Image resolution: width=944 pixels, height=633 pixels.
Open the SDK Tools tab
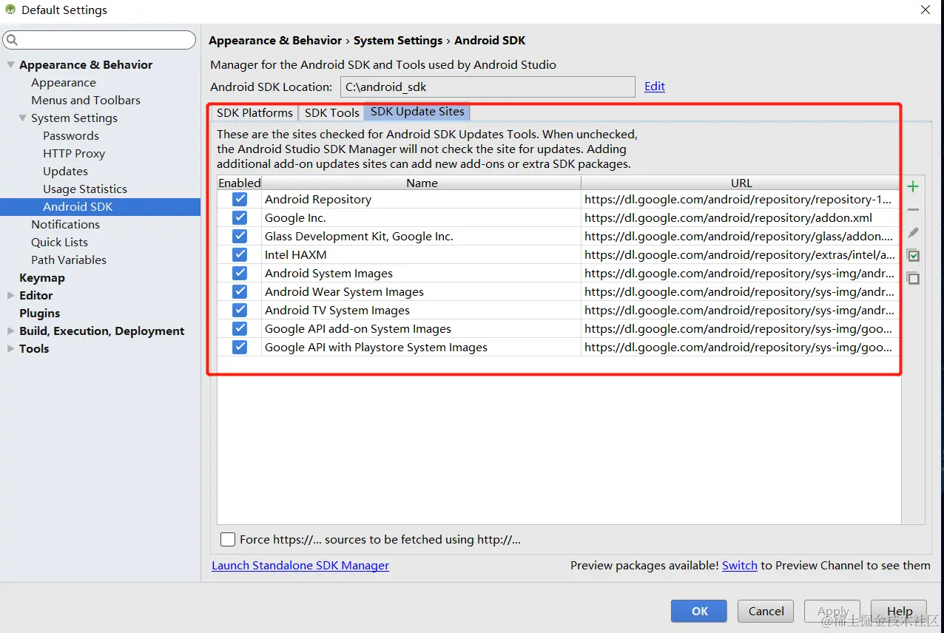(x=331, y=113)
